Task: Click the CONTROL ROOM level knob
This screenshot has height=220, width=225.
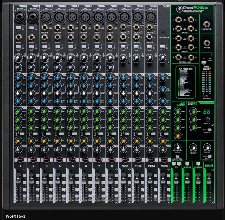Action: pos(193,147)
